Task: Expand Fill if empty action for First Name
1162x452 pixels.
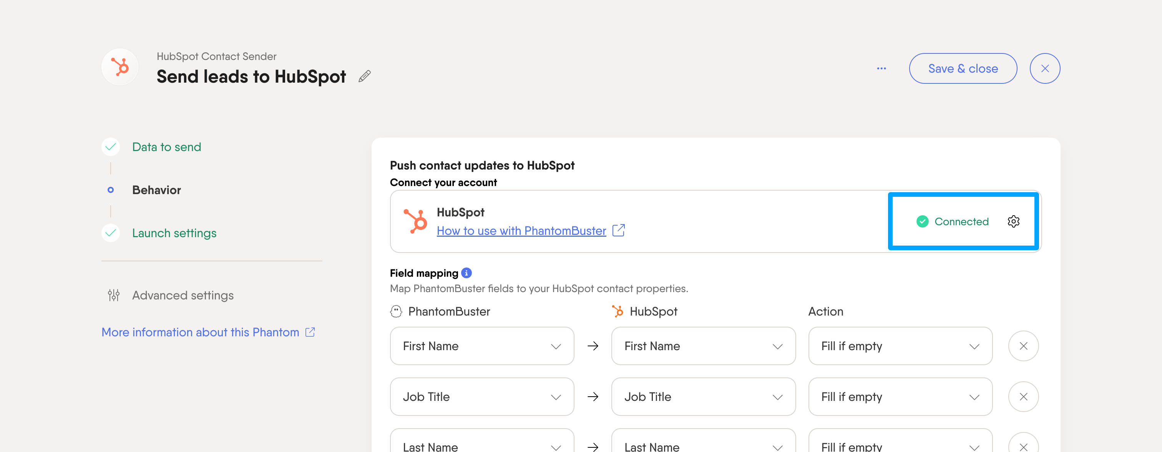Action: pos(900,346)
